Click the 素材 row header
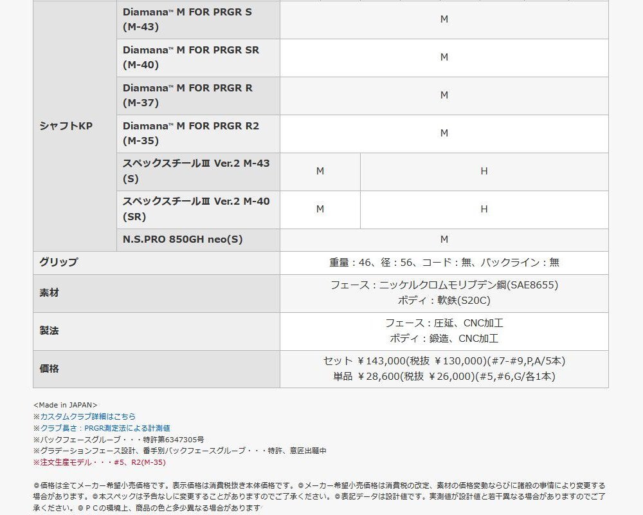 [x=156, y=294]
